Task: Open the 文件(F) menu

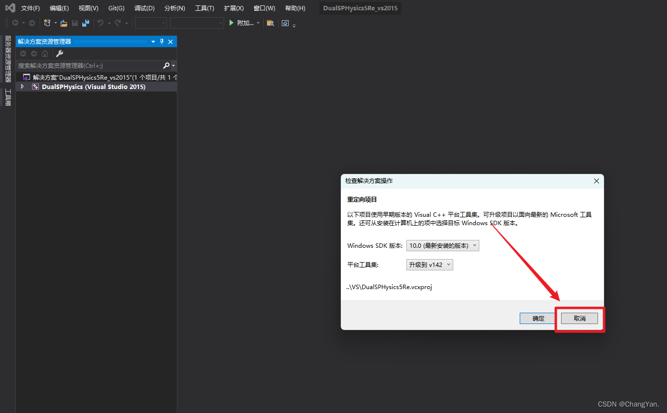Action: point(31,8)
